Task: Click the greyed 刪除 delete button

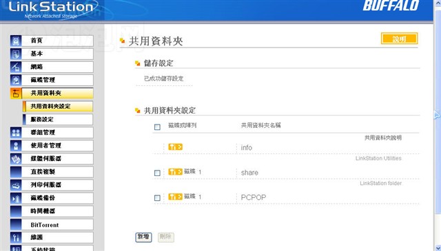Action: pyautogui.click(x=165, y=237)
